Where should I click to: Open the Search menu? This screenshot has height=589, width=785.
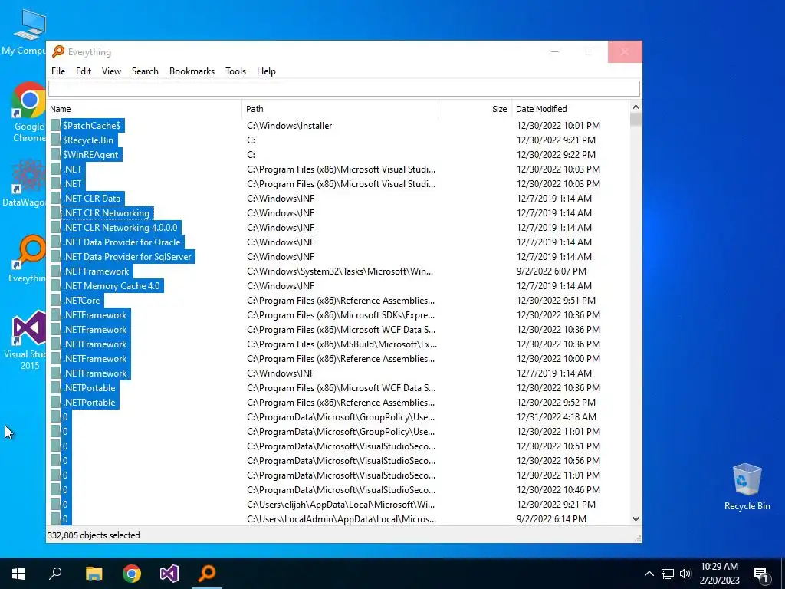(x=145, y=71)
